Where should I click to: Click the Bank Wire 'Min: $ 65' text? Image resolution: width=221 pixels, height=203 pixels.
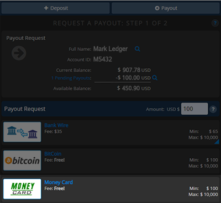coord(204,131)
